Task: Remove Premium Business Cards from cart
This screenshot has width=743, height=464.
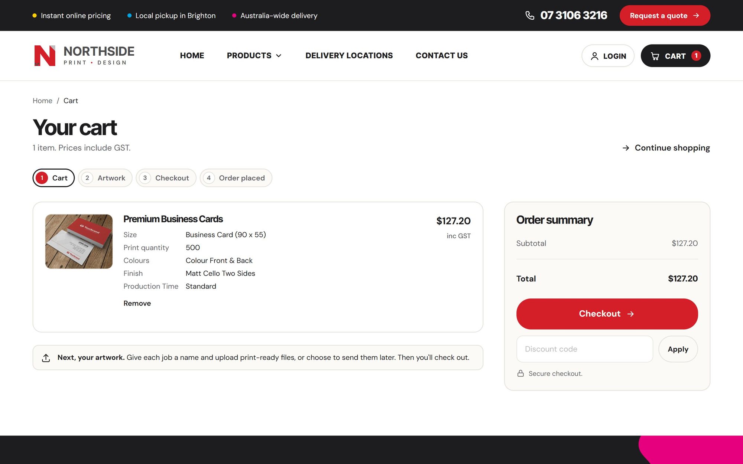Action: (x=137, y=303)
